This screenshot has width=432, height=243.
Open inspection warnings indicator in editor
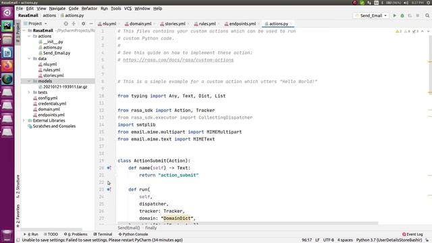[408, 31]
